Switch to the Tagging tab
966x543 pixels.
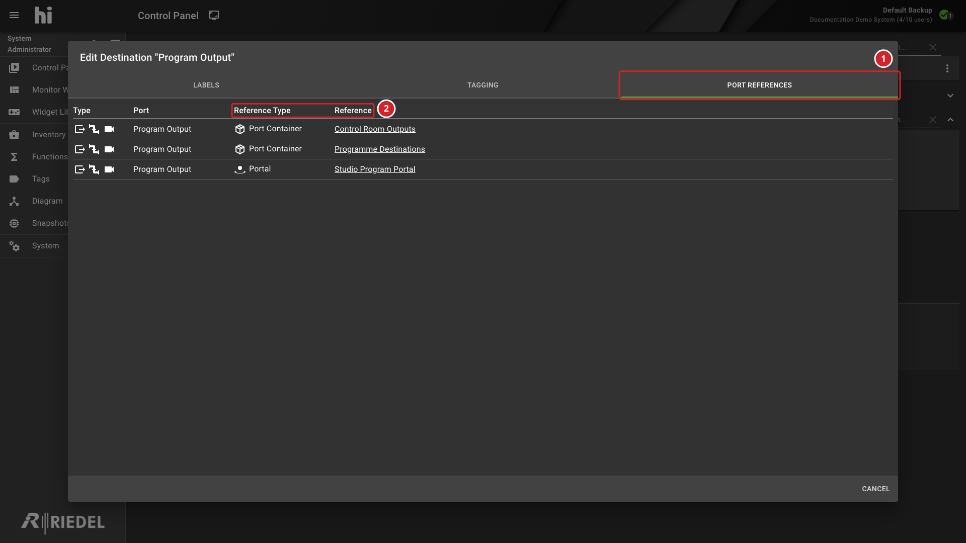coord(483,85)
